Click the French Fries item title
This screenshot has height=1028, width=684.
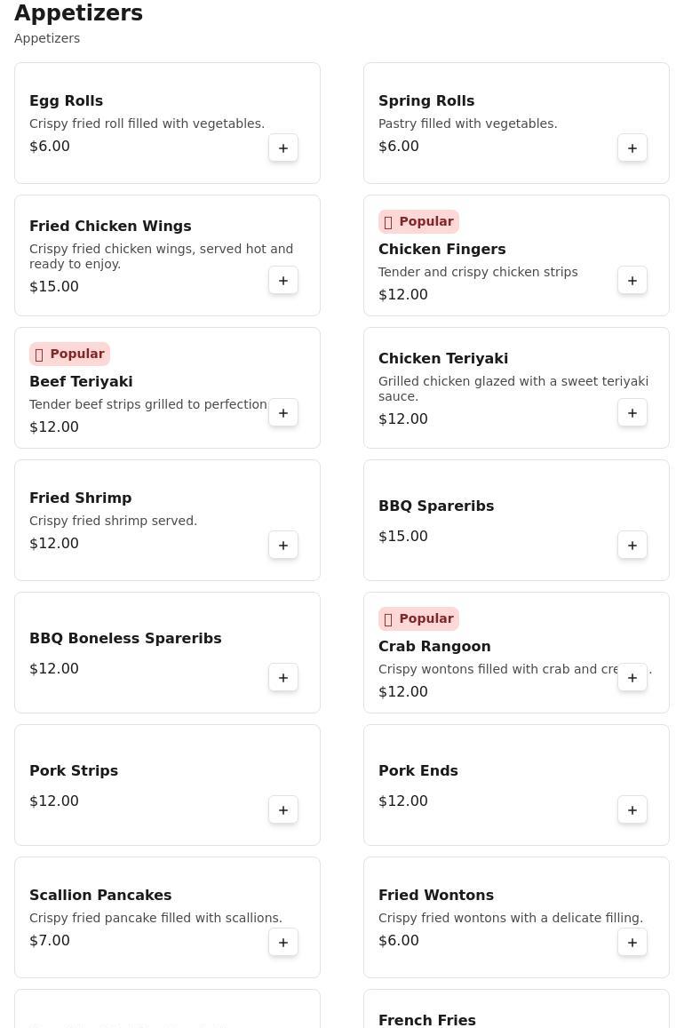tap(427, 1020)
